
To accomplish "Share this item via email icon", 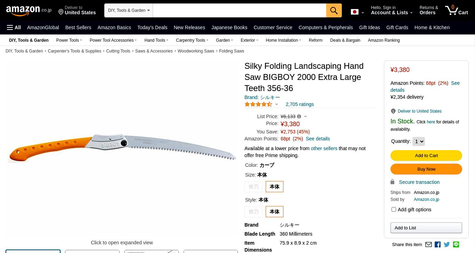I will (428, 245).
